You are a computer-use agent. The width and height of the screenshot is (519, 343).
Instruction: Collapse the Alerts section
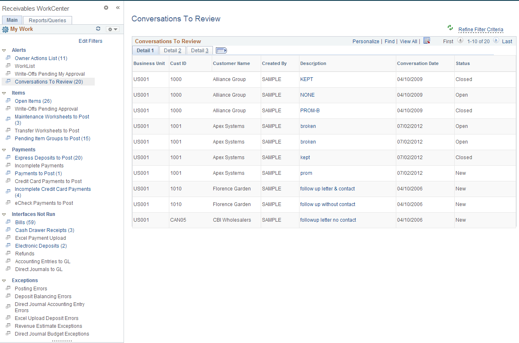[4, 50]
